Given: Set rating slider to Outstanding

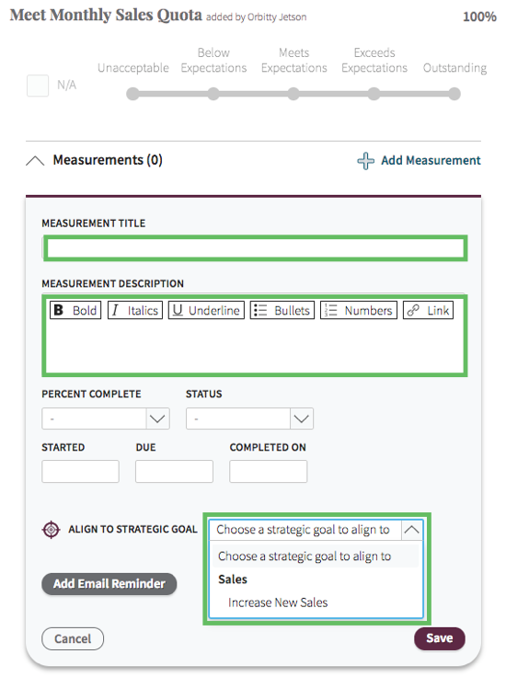Looking at the screenshot, I should pyautogui.click(x=454, y=94).
